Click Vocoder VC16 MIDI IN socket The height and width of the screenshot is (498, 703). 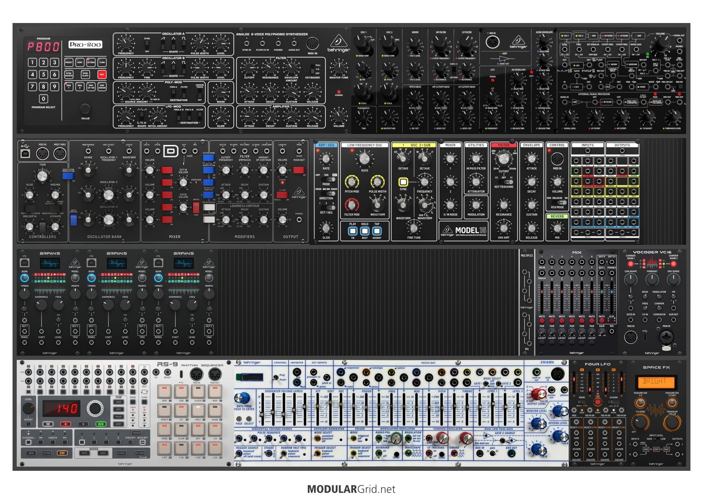[x=631, y=337]
